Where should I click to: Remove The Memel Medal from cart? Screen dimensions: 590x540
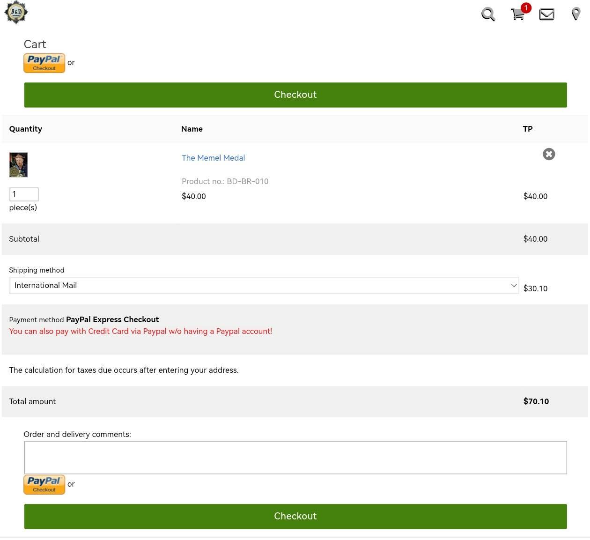(x=549, y=154)
